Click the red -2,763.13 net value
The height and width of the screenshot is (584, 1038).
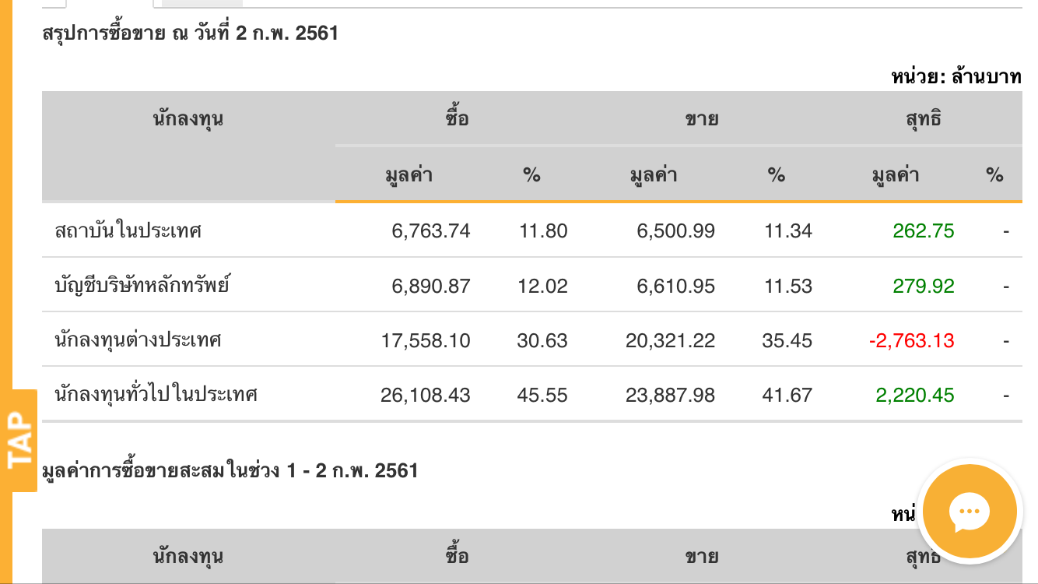[x=911, y=340]
